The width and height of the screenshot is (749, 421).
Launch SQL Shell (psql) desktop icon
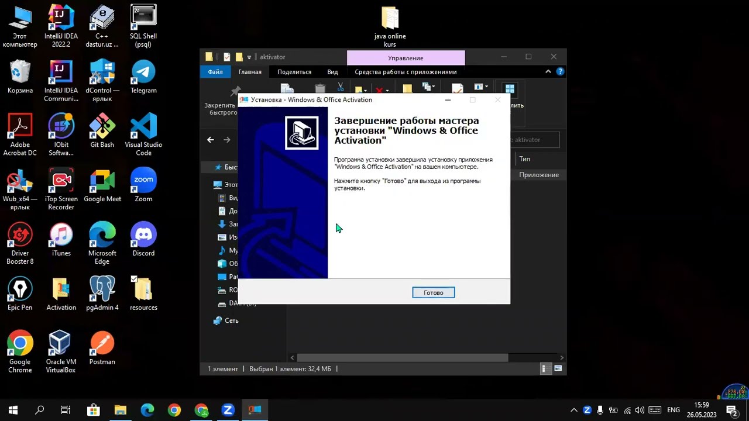point(143,27)
